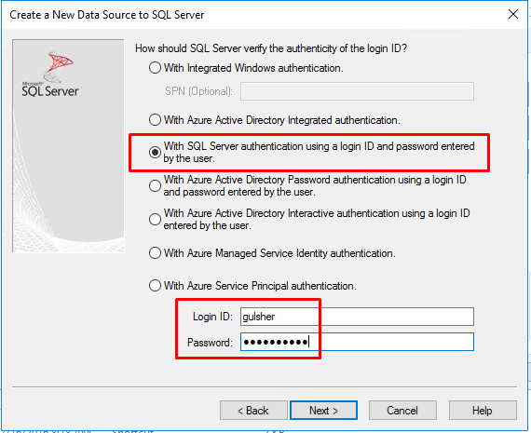The width and height of the screenshot is (531, 433).
Task: Return with the Back button
Action: pos(253,411)
